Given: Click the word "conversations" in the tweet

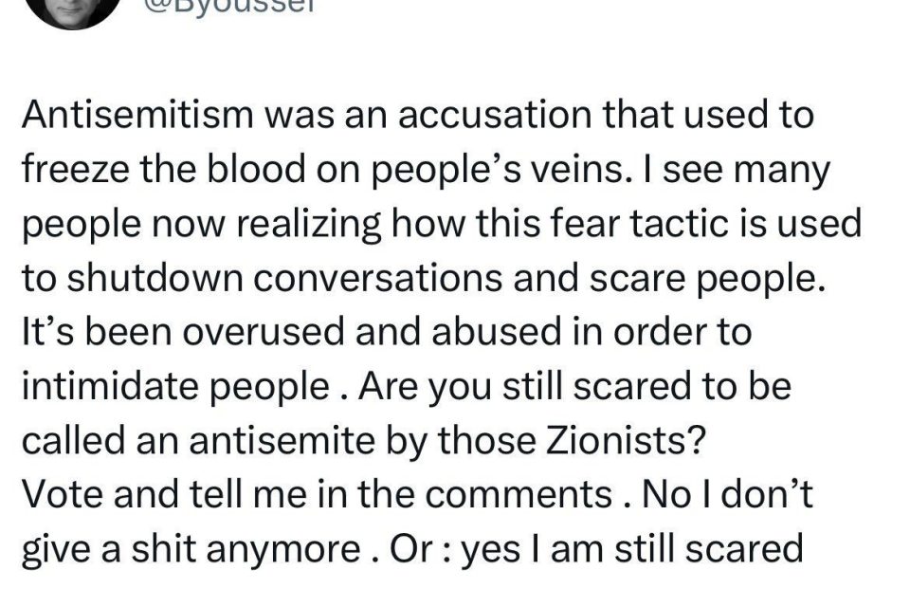Looking at the screenshot, I should [x=378, y=278].
